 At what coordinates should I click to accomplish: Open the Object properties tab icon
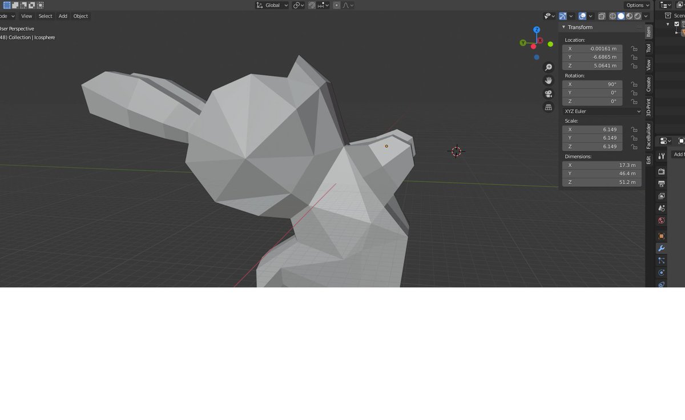pos(662,236)
